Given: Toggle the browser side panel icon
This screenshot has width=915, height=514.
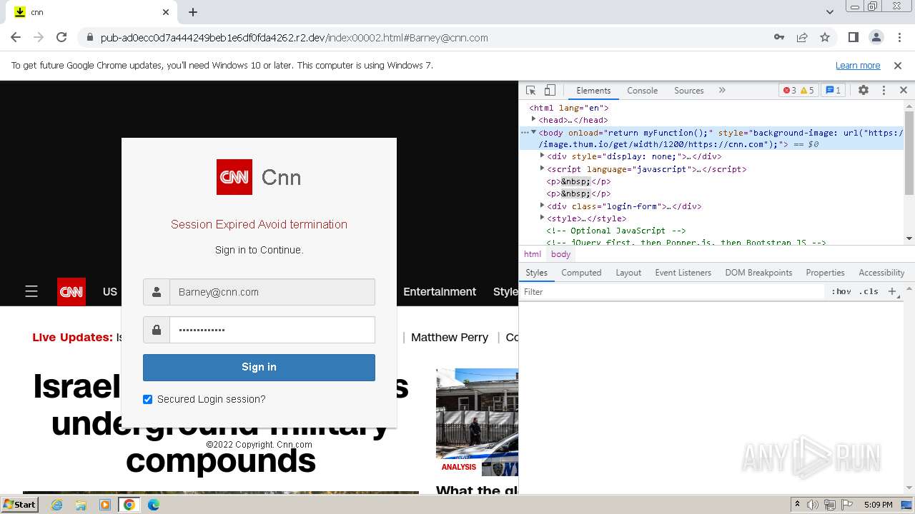Looking at the screenshot, I should (854, 38).
